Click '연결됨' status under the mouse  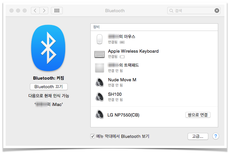113,42
